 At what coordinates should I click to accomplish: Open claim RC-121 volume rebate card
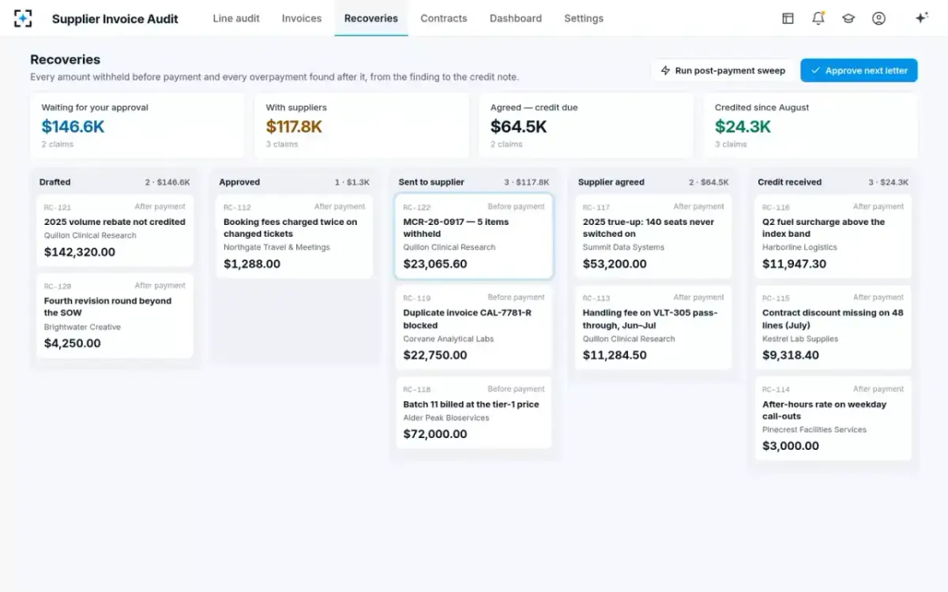(115, 230)
